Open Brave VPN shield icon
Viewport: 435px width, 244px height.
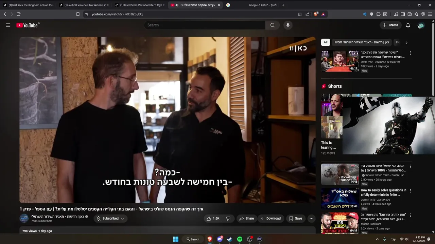tap(423, 14)
